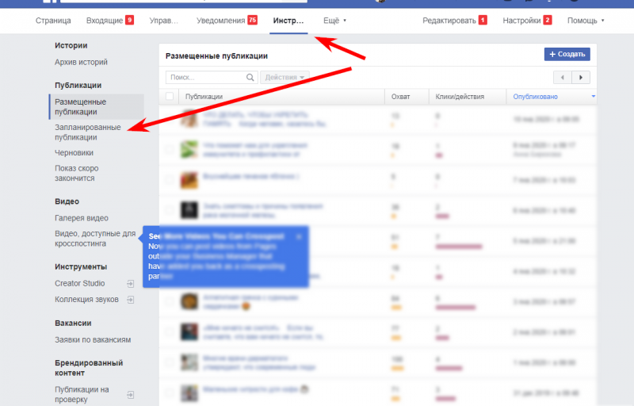Tick the select-all checkbox in table header
Image resolution: width=634 pixels, height=406 pixels.
pyautogui.click(x=170, y=97)
